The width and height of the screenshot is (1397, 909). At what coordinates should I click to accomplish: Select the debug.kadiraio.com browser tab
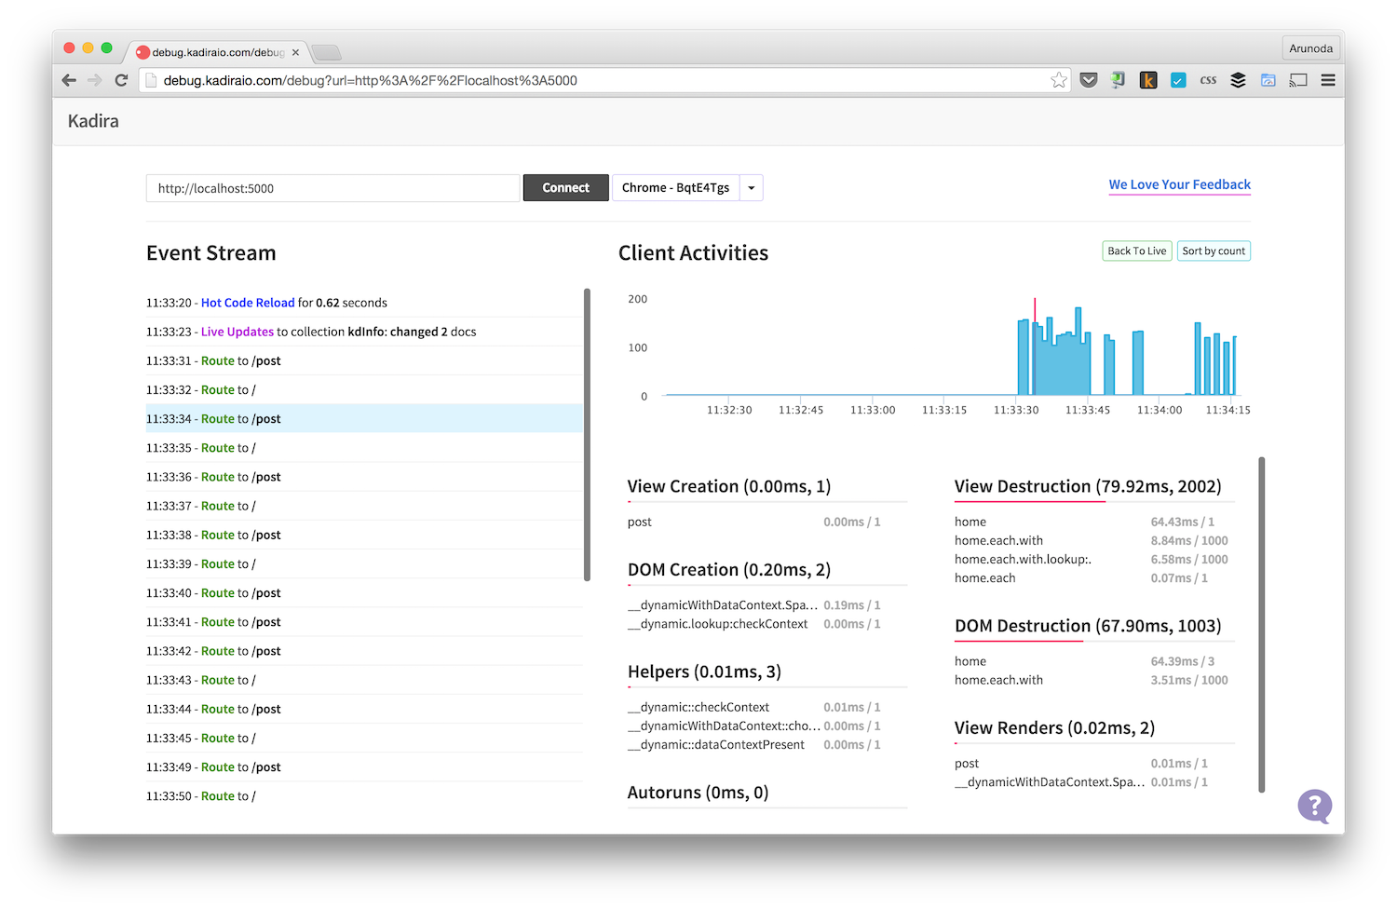pyautogui.click(x=217, y=52)
